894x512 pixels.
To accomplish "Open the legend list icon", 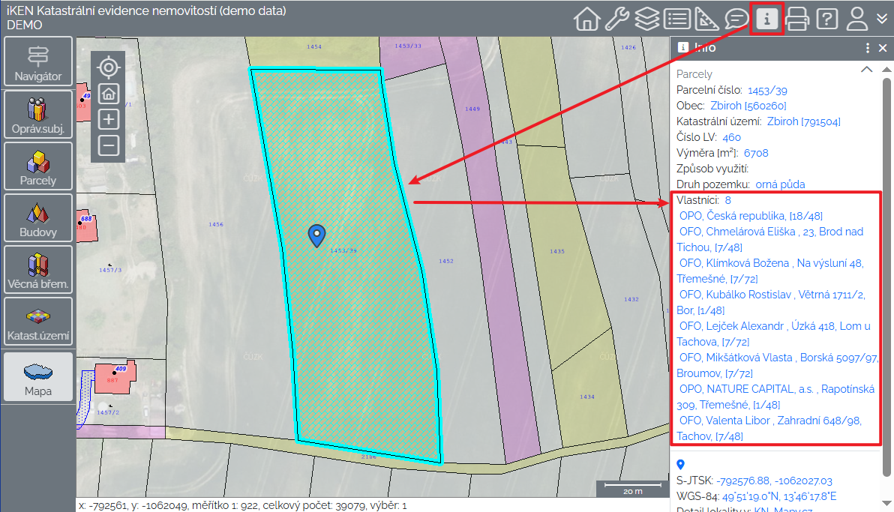I will point(677,19).
